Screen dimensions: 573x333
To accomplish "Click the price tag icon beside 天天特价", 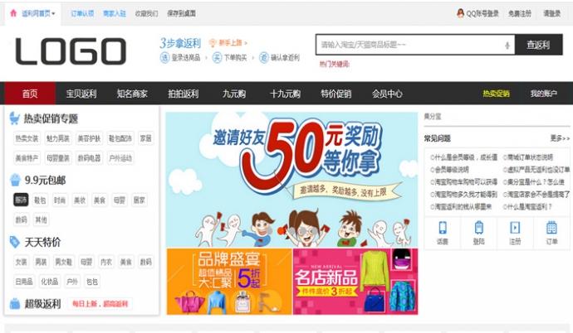I will [x=15, y=242].
